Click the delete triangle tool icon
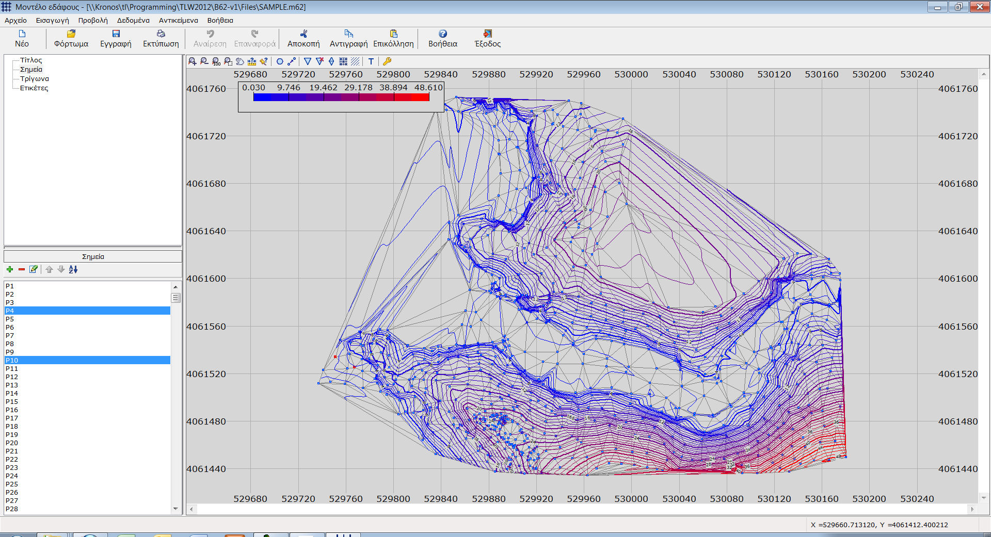 (319, 61)
